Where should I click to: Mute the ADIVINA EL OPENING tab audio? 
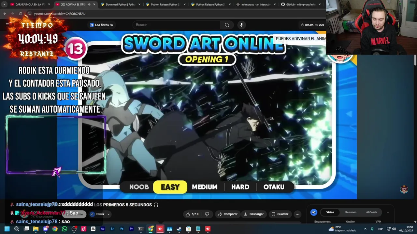[89, 5]
